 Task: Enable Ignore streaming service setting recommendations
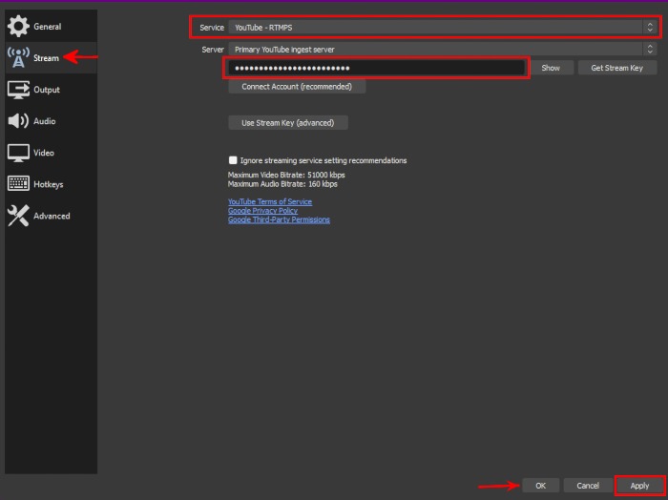click(233, 160)
